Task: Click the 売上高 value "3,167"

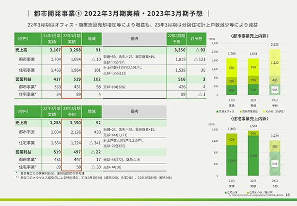Action: pyautogui.click(x=55, y=50)
